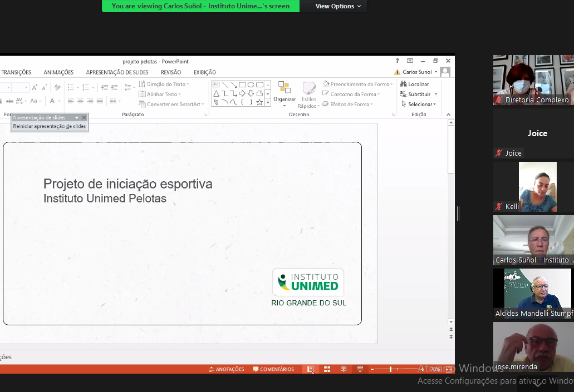574x392 pixels.
Task: Open Contorno da Forma dropdown
Action: [x=351, y=94]
